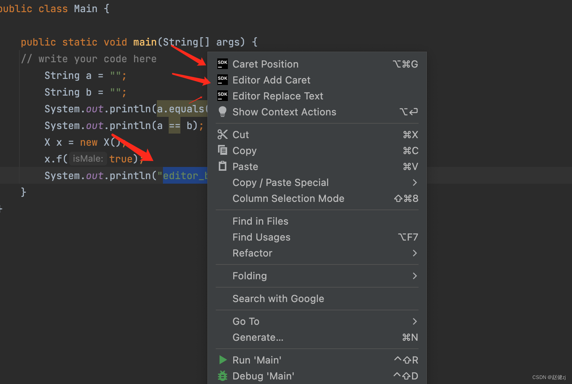Screen dimensions: 572x384
Task: Expand the Copy / Paste Special arrow
Action: point(415,183)
